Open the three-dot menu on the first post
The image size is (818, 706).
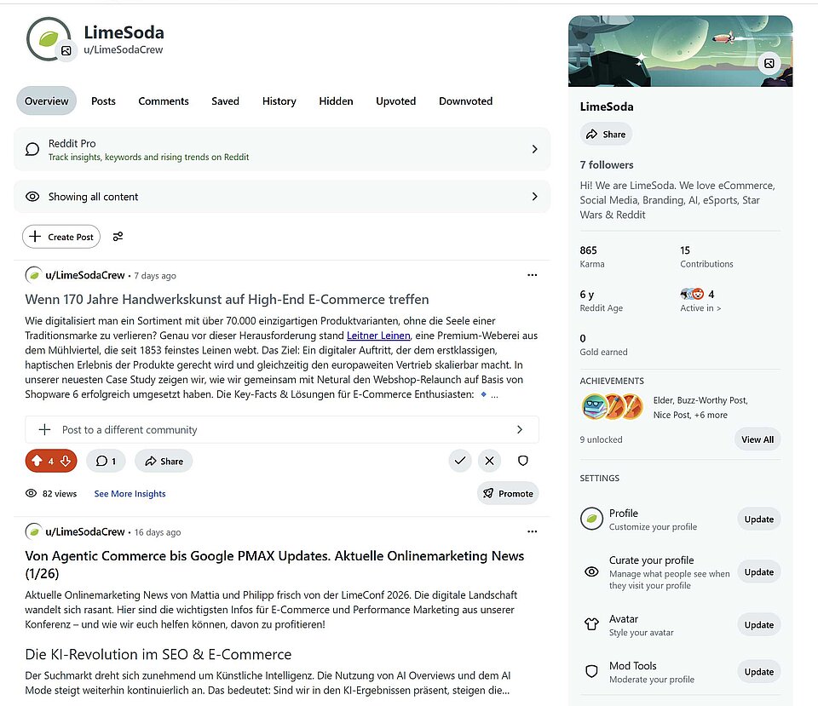[x=532, y=274]
